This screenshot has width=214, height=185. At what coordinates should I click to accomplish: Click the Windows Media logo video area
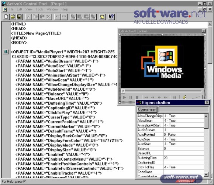pyautogui.click(x=162, y=62)
